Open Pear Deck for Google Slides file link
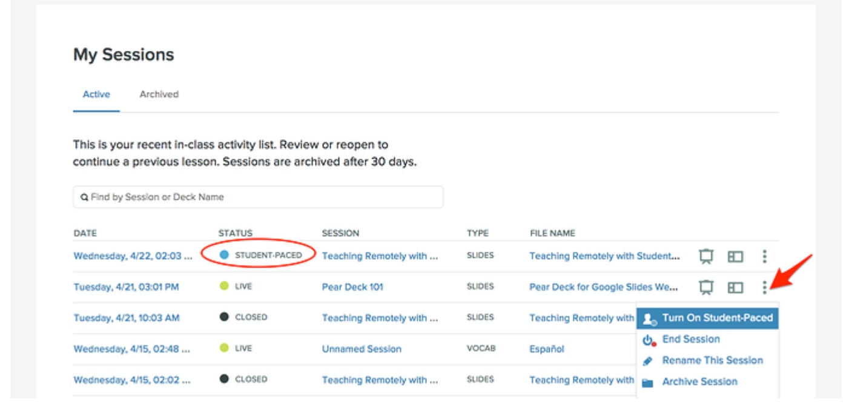This screenshot has height=419, width=849. (604, 287)
